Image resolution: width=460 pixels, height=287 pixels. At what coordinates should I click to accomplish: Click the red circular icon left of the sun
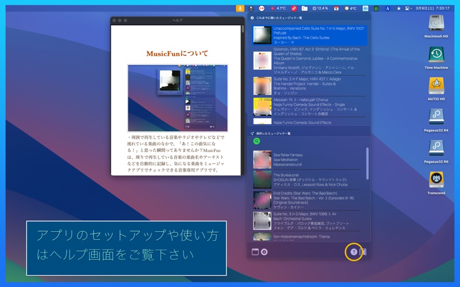pos(262,8)
